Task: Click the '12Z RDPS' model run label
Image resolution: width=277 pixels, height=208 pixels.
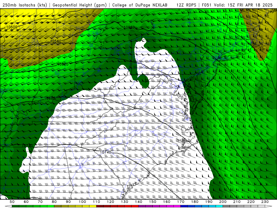Action: click(186, 5)
